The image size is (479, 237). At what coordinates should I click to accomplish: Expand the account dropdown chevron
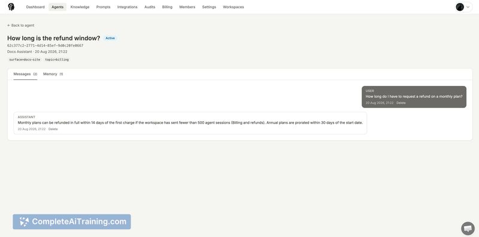point(468,7)
